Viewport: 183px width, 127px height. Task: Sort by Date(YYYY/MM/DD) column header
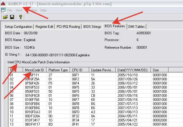pyautogui.click(x=133, y=70)
